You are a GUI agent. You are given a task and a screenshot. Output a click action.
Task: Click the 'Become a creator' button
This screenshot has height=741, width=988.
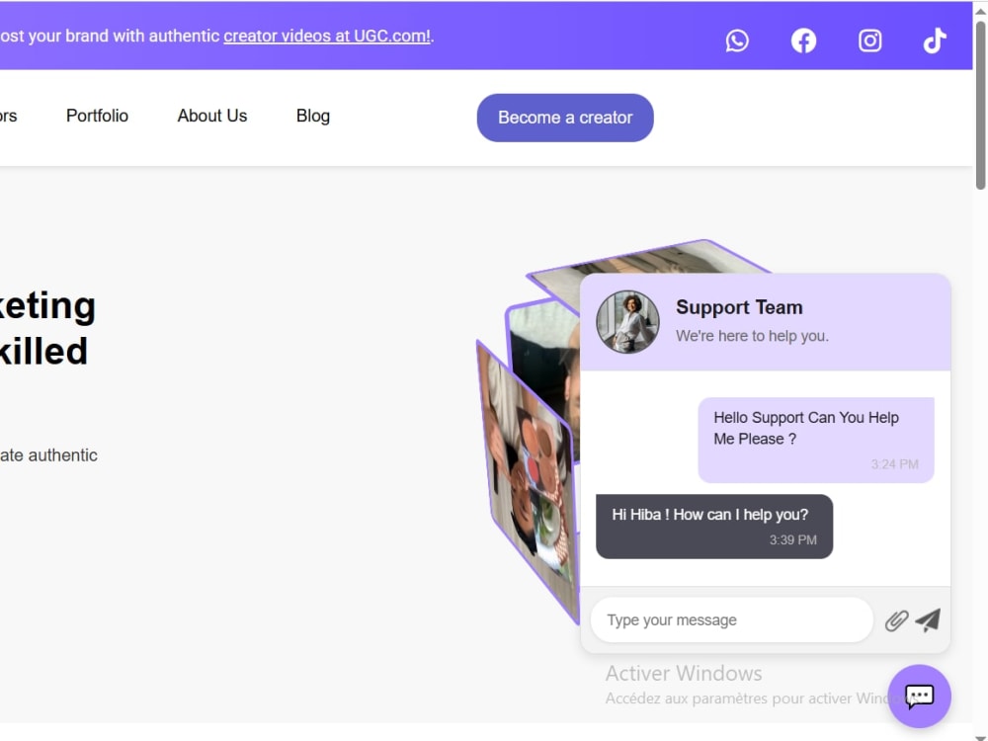[x=565, y=118]
